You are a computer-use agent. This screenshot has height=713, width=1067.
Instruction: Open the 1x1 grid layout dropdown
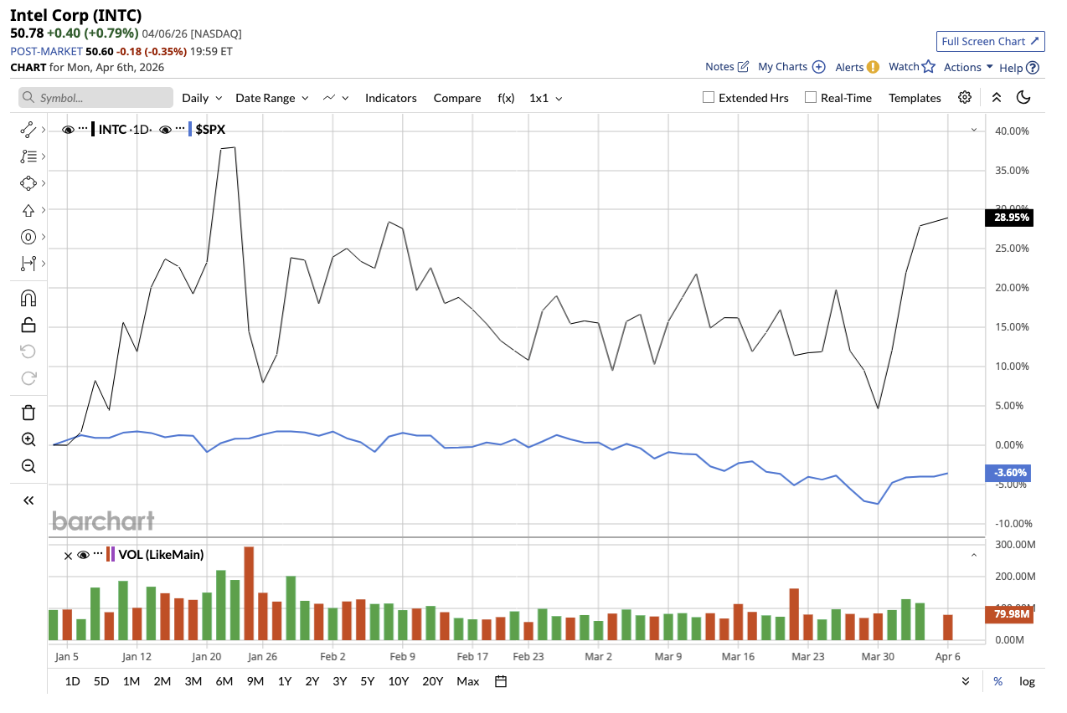pos(546,98)
